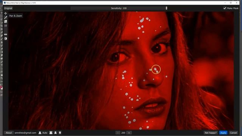Cancel the Retouch4me Heal dialog
This screenshot has height=136, width=242.
[233, 133]
